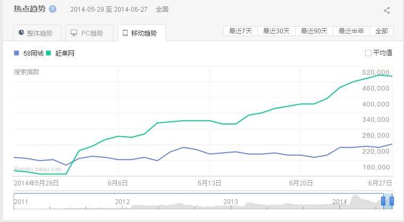Show the 全部 time range

pyautogui.click(x=382, y=31)
